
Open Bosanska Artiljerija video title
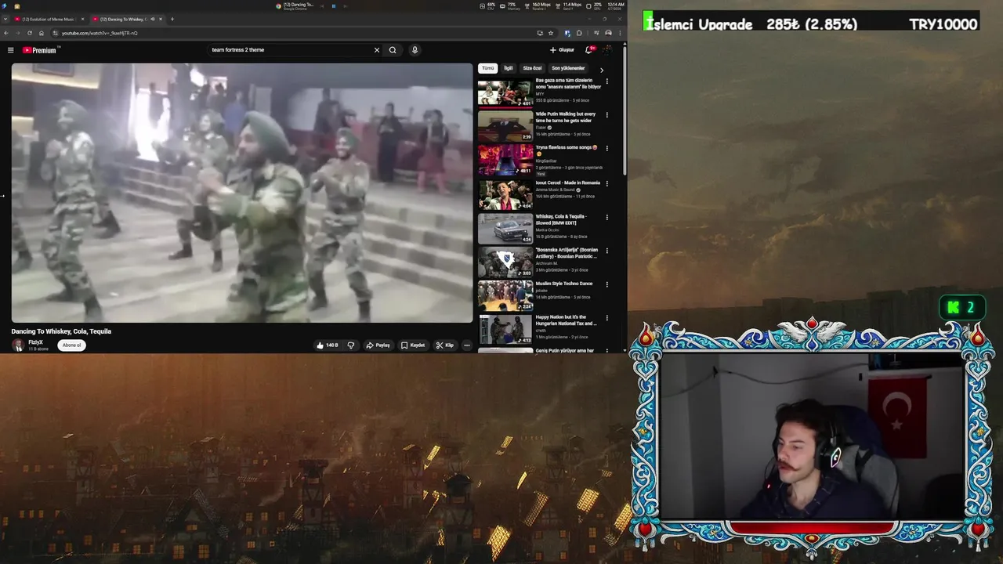pos(567,253)
